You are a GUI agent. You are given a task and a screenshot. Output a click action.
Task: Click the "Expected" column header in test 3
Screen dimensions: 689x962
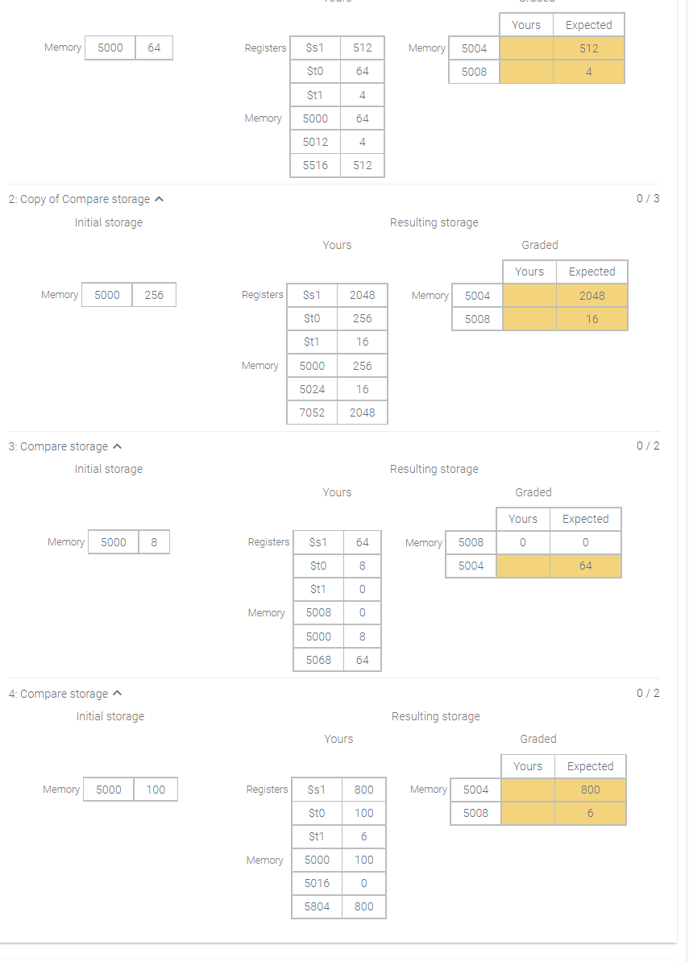(x=585, y=519)
